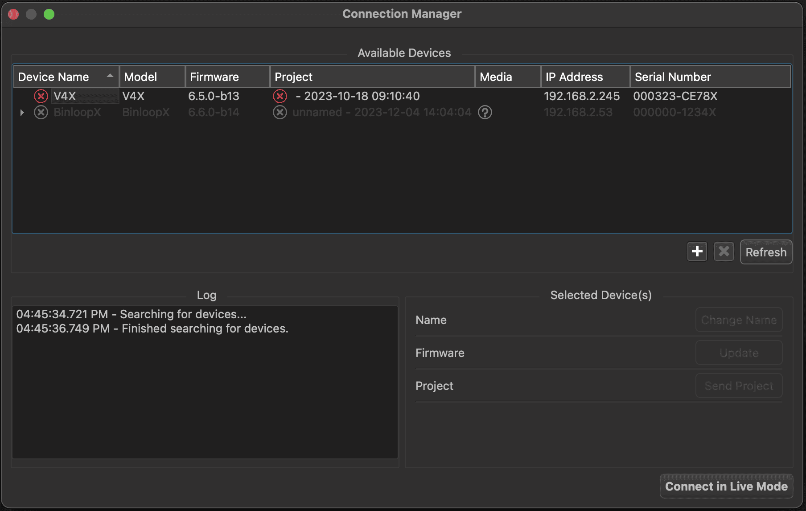
Task: Click the X icon to remove a device
Action: 724,252
